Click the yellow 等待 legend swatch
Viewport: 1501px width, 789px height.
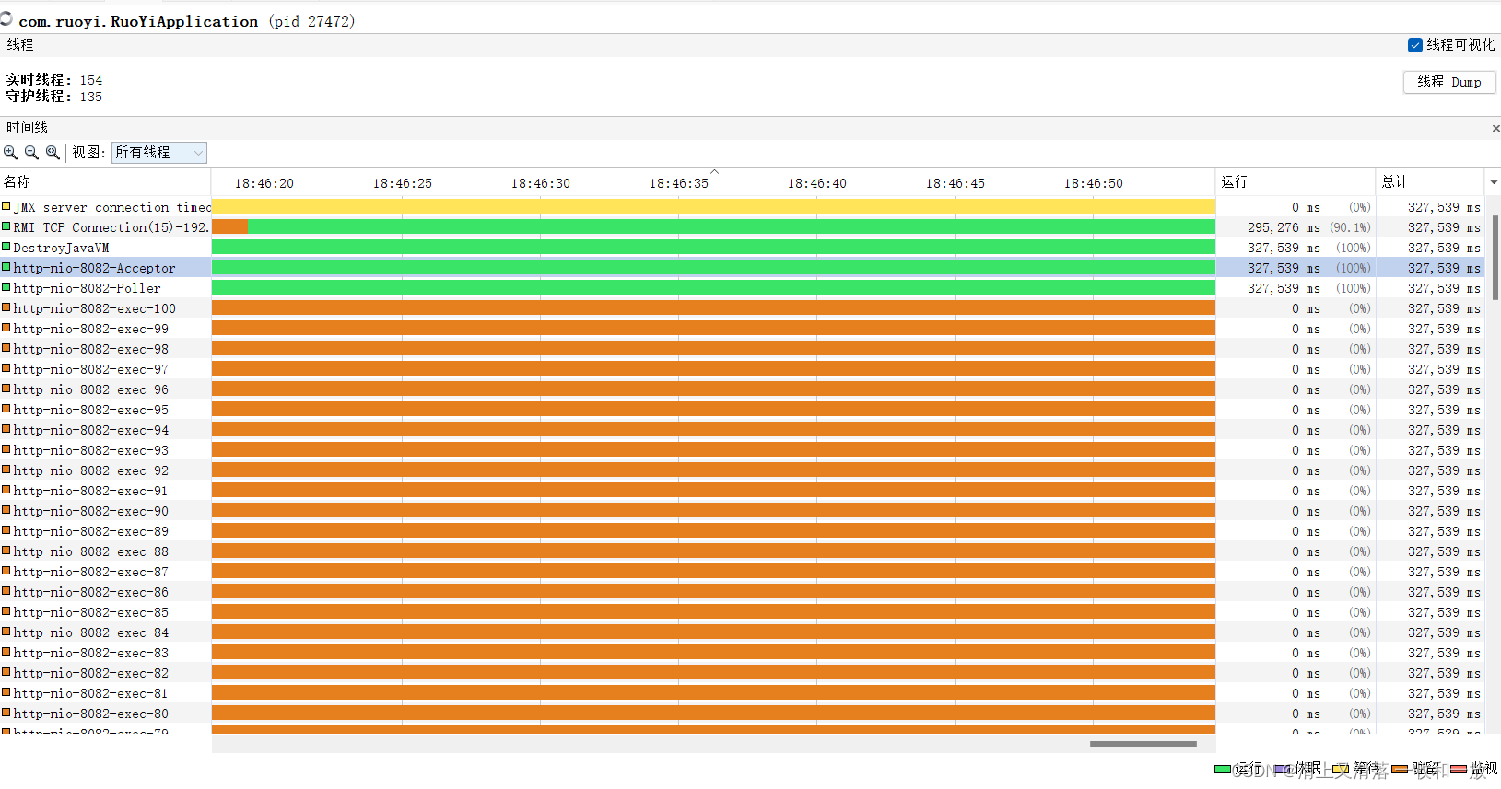point(1341,770)
